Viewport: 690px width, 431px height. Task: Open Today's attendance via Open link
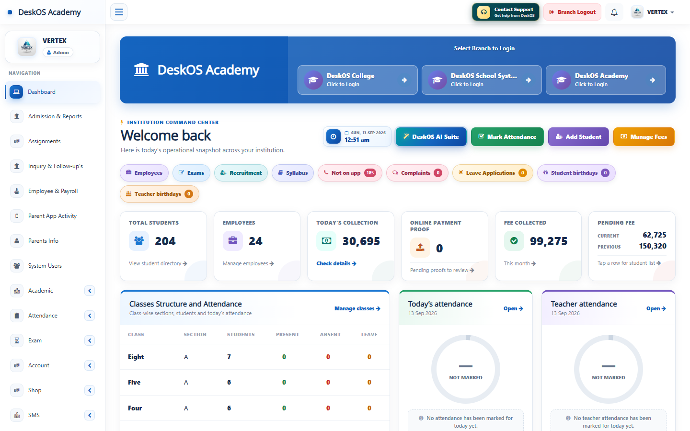click(x=513, y=309)
